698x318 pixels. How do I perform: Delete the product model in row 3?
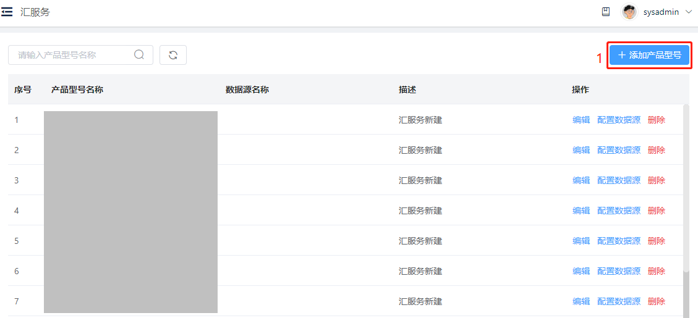click(657, 180)
